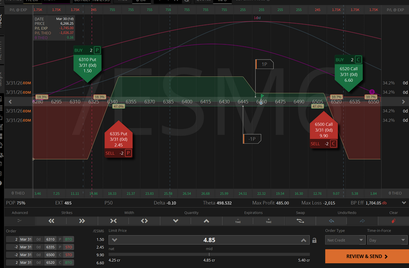Click the Swap legs icon
The width and height of the screenshot is (409, 268).
pos(300,221)
